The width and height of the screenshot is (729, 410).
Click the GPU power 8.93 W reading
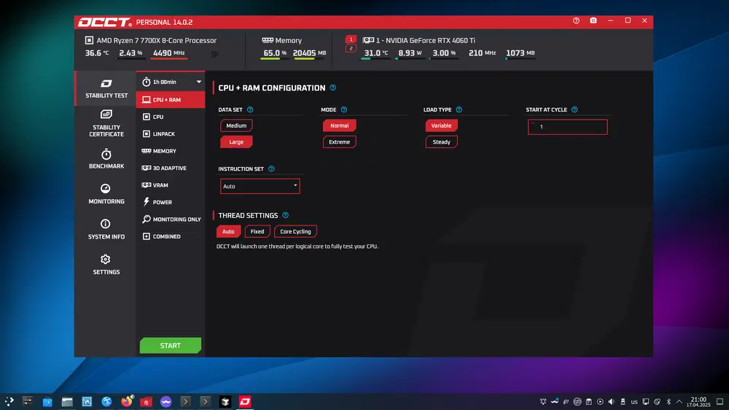[410, 53]
